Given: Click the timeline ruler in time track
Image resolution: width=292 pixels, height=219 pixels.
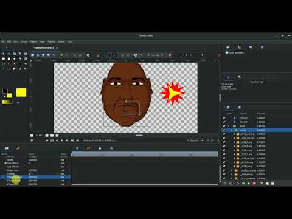Looking at the screenshot, I should (x=145, y=155).
